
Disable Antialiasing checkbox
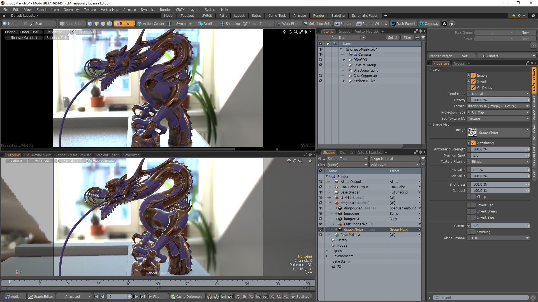click(x=473, y=143)
